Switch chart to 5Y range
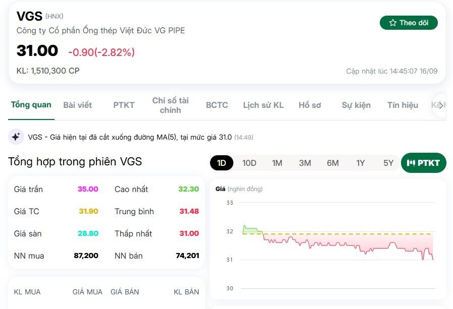 pyautogui.click(x=388, y=163)
